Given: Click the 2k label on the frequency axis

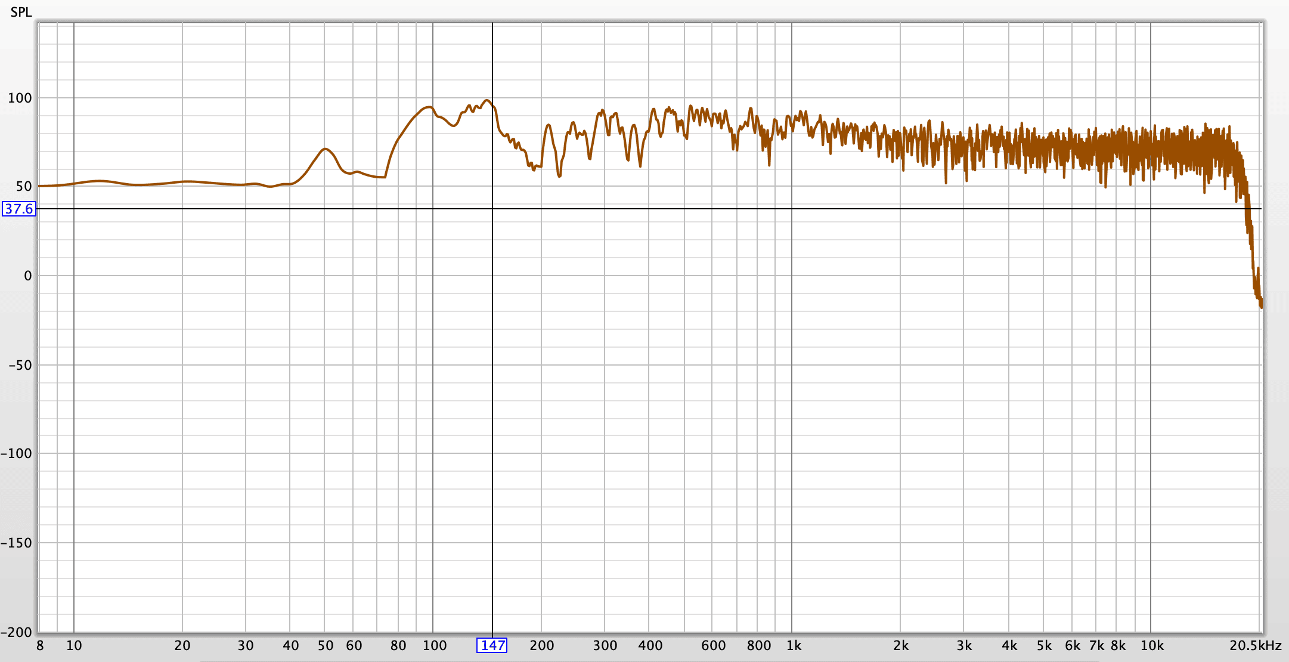Looking at the screenshot, I should (901, 645).
